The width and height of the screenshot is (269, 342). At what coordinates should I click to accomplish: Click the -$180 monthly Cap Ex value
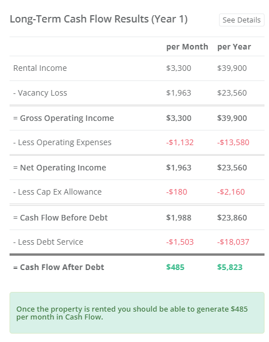click(177, 192)
